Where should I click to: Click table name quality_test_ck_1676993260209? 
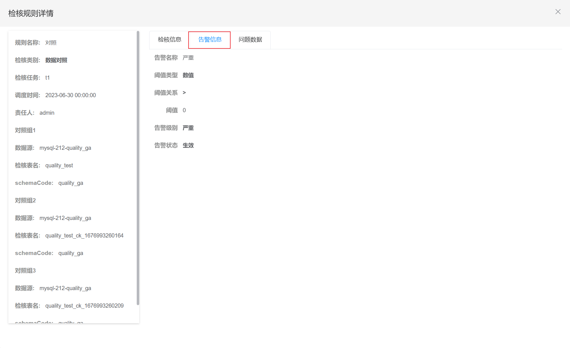[84, 306]
